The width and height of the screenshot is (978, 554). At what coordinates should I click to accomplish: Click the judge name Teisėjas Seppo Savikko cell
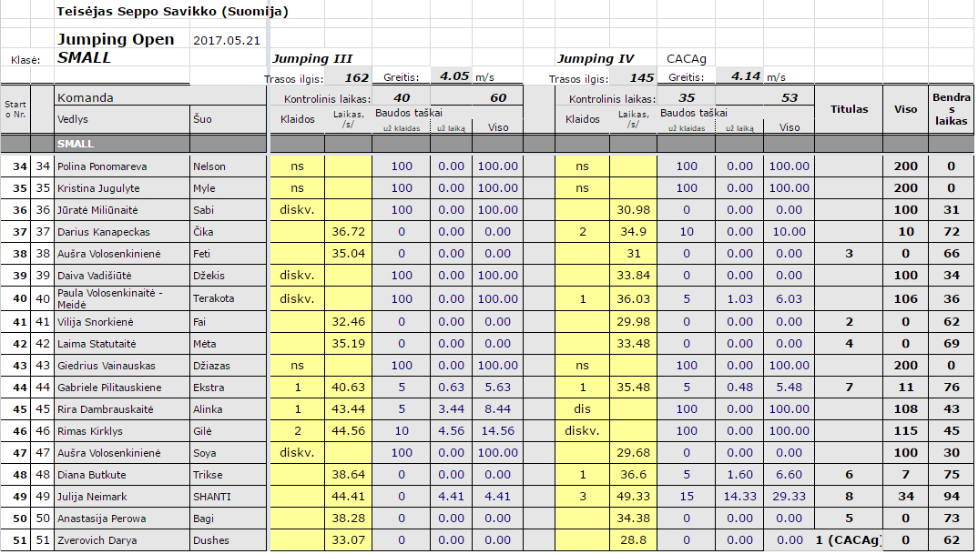pyautogui.click(x=172, y=12)
